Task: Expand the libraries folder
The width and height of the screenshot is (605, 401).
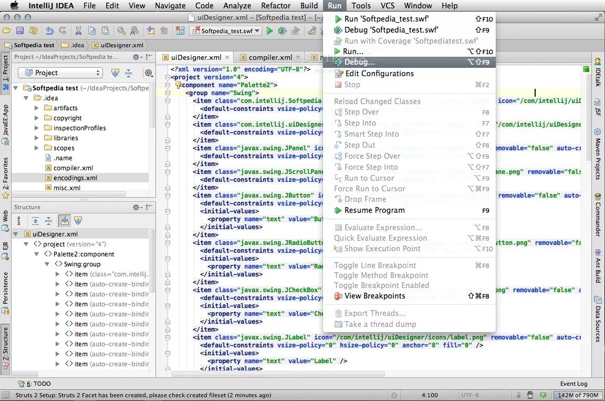Action: click(x=37, y=138)
